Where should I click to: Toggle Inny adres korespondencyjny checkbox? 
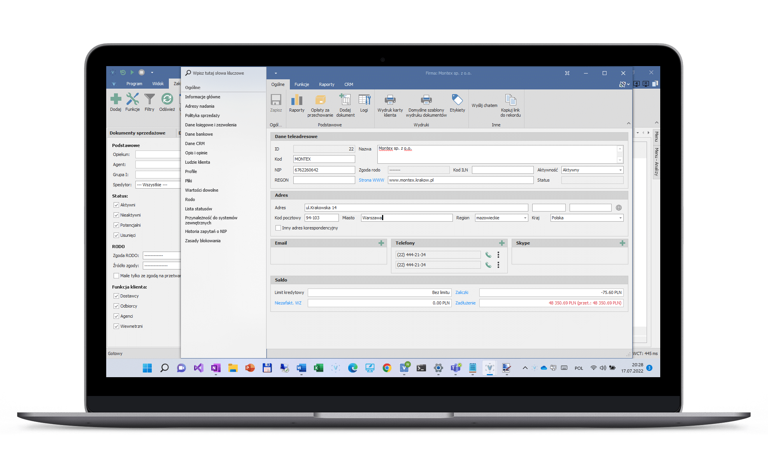(x=278, y=228)
